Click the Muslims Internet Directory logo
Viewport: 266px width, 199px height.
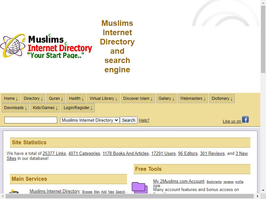tap(46, 46)
